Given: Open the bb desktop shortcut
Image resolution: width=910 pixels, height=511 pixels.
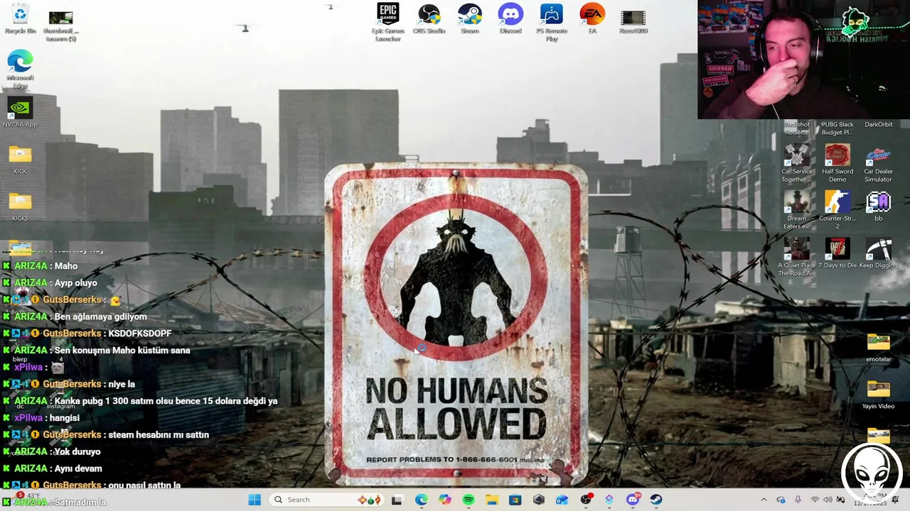Looking at the screenshot, I should (879, 206).
